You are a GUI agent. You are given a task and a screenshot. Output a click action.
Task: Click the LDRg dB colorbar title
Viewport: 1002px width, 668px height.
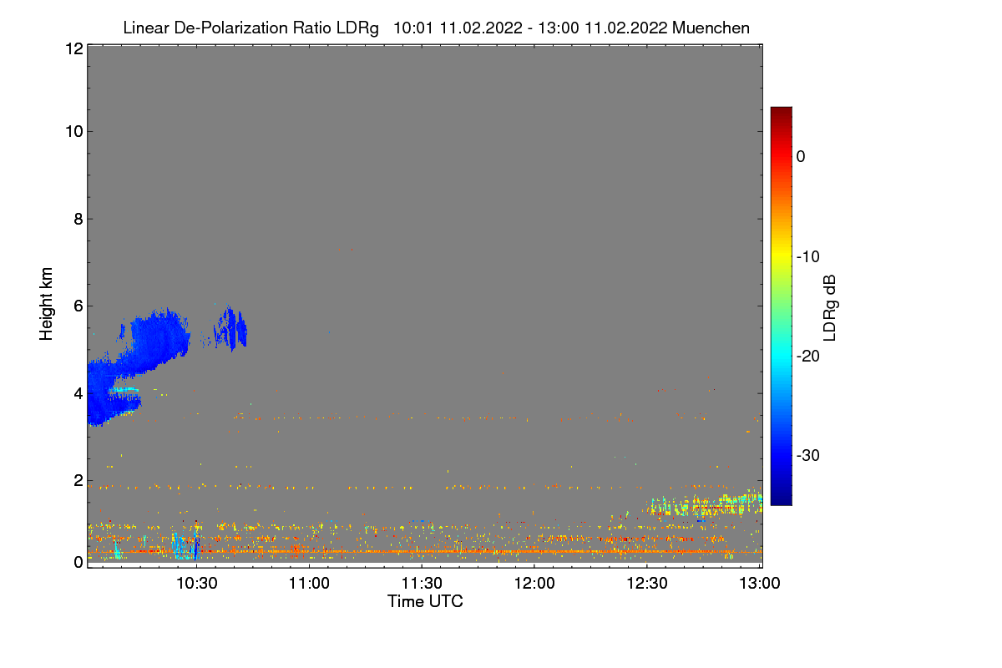[830, 308]
